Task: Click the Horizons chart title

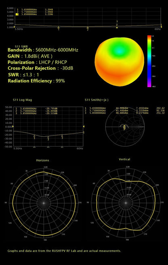Action: point(42,160)
